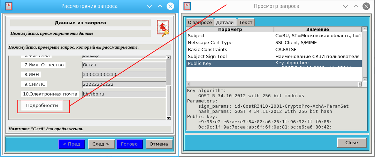Click the certificate icon beside the request data header
This screenshot has width=375, height=157.
coord(162,28)
